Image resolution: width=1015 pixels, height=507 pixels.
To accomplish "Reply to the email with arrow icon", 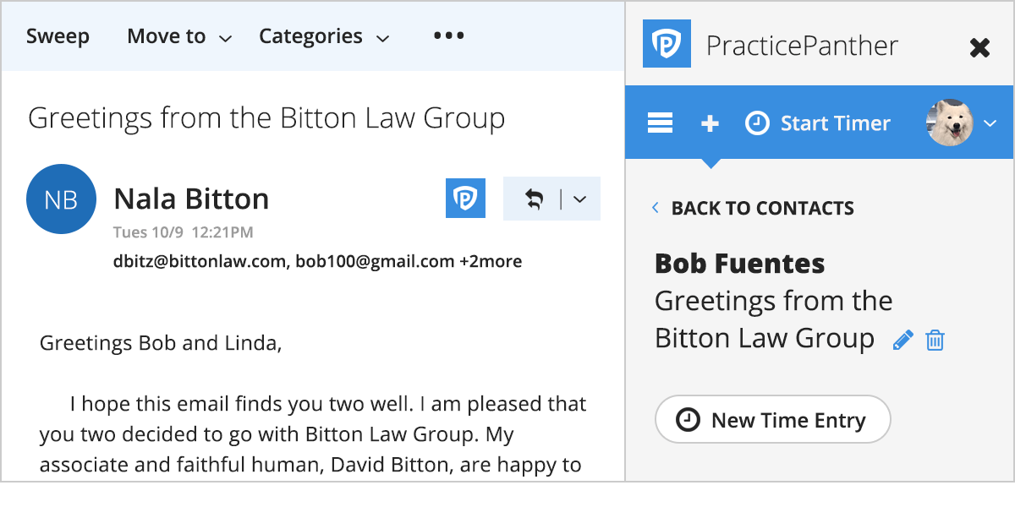I will pos(535,199).
